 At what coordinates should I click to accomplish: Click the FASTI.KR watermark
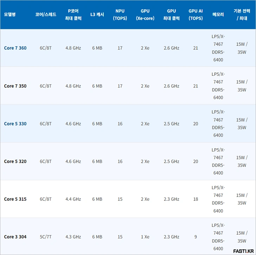click(243, 250)
